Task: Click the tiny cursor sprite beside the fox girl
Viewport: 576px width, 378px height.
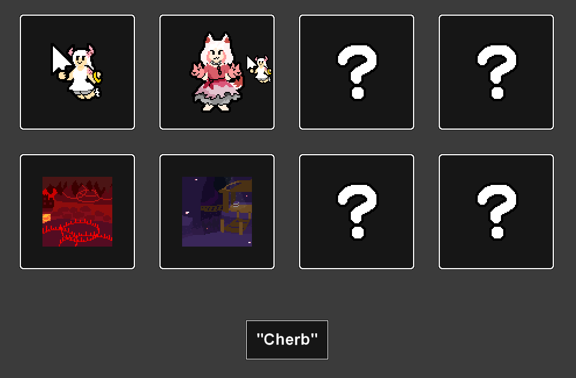Action: click(259, 69)
